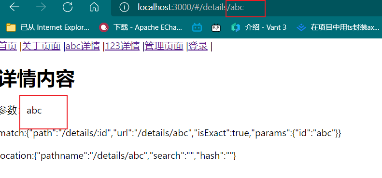Focus the localhost:3000 address bar

(x=246, y=8)
